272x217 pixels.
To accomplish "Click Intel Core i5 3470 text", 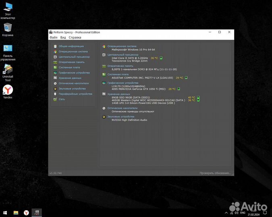I will (x=130, y=58).
